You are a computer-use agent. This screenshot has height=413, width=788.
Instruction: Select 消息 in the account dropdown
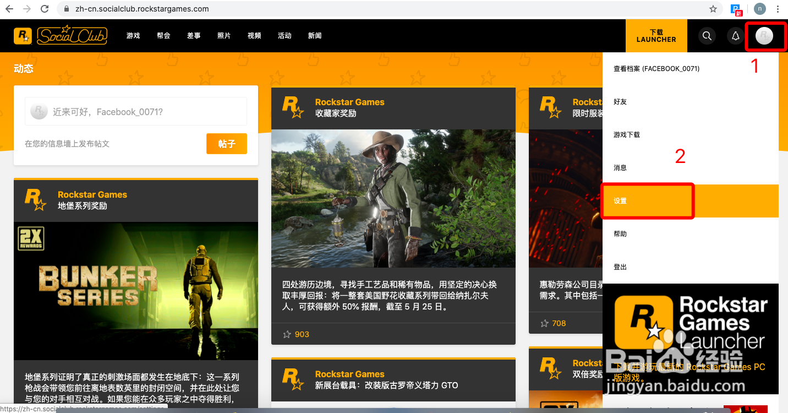[x=691, y=168]
